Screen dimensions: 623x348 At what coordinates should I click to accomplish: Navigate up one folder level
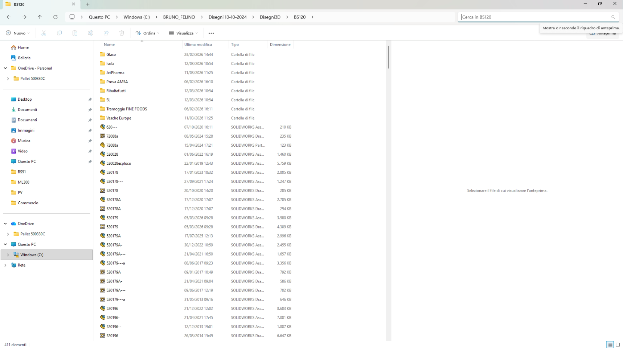coord(40,17)
